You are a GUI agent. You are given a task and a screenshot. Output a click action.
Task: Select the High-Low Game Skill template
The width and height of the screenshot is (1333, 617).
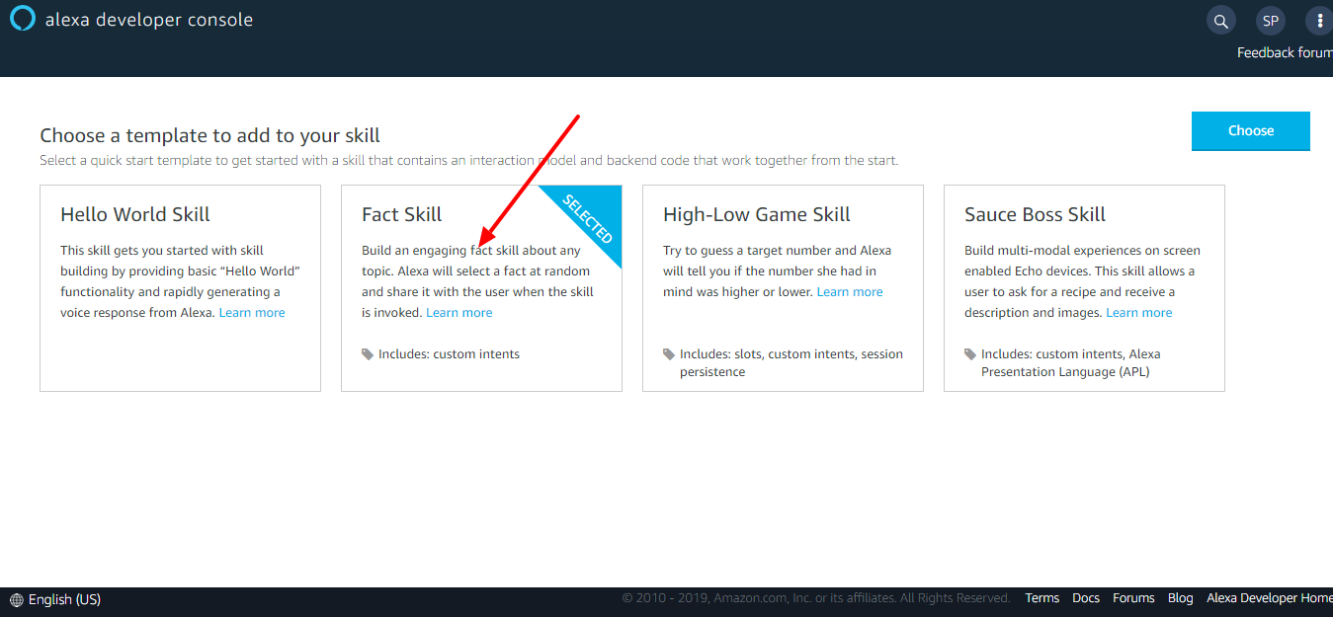point(783,288)
